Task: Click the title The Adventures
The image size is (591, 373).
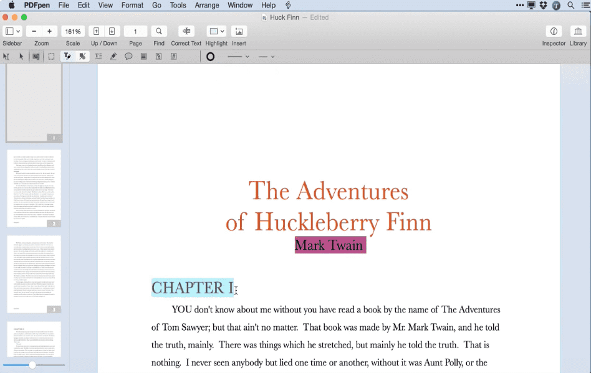Action: (x=329, y=191)
